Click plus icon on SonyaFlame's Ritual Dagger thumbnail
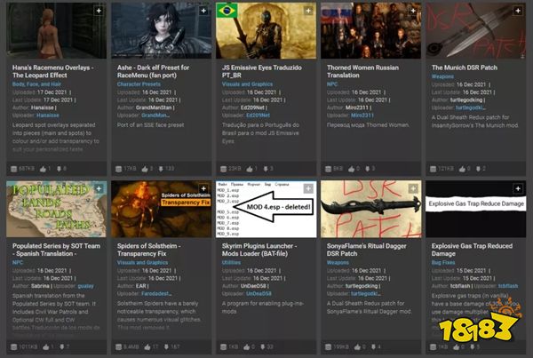Viewport: 533px width, 358px height. point(413,188)
